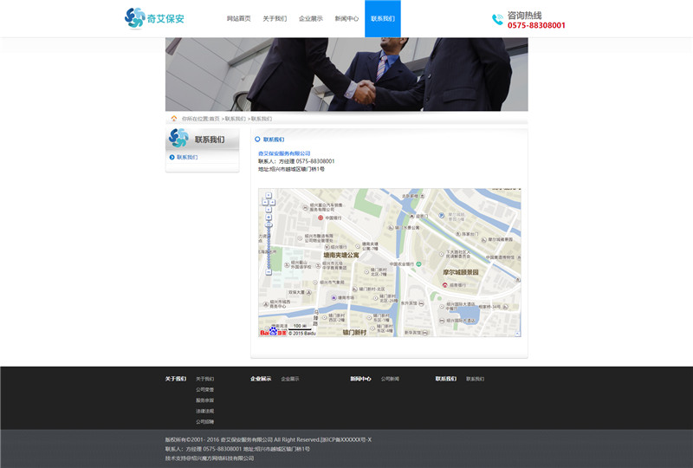Click the footer text 技术支持@绍兴魔方网络科技有限公司
Viewport: 693px width, 468px height.
[x=210, y=458]
